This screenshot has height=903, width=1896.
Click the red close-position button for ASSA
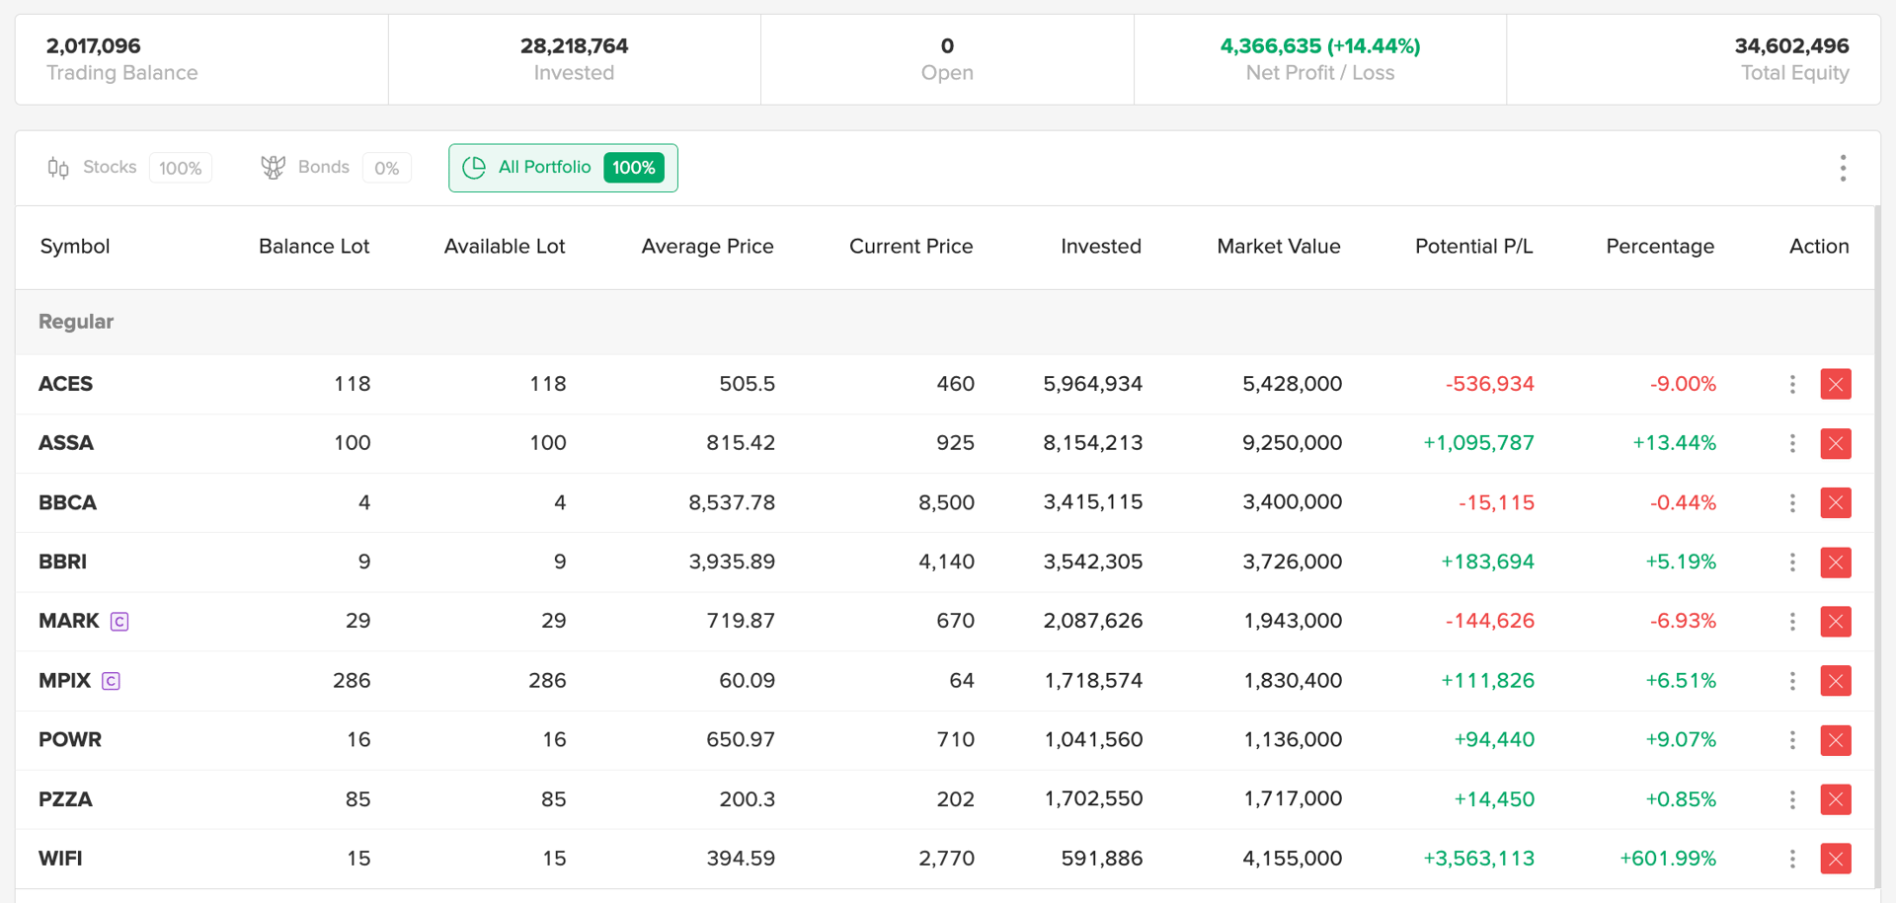pyautogui.click(x=1836, y=443)
